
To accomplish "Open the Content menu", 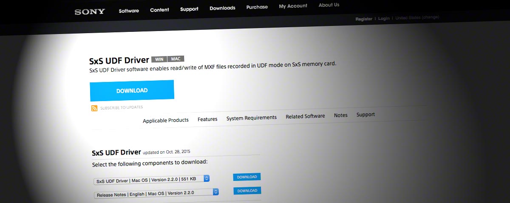I will [x=159, y=10].
